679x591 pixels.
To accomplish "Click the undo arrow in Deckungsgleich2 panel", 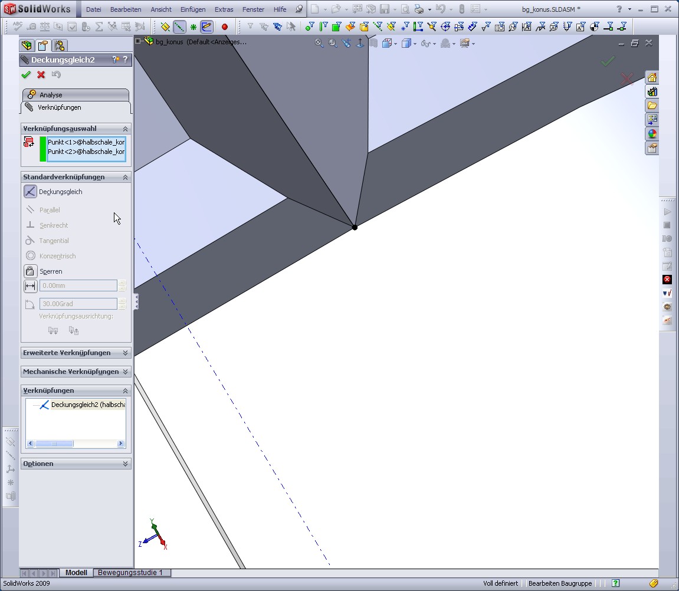I will 56,75.
